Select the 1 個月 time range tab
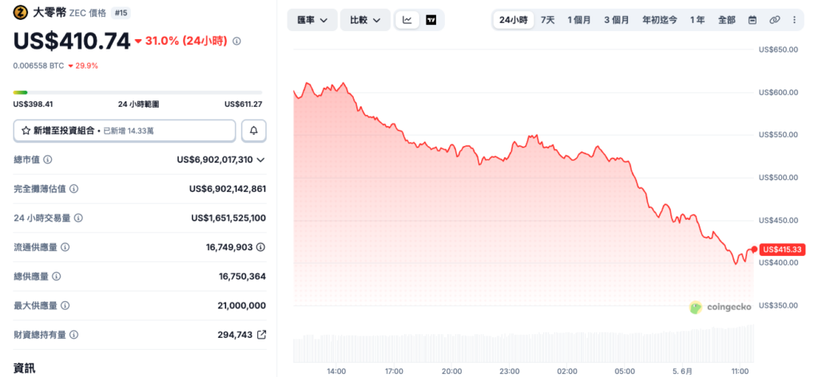The width and height of the screenshot is (818, 377). (579, 20)
